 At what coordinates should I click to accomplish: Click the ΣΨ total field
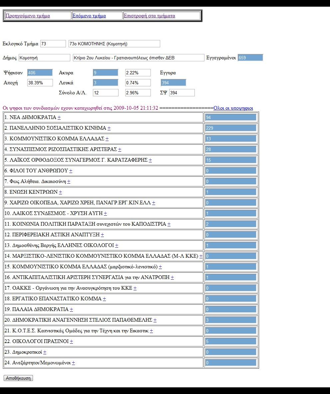point(182,93)
